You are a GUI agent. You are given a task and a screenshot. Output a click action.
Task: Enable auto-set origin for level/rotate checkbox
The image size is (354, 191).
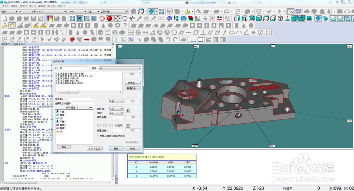tap(98, 136)
